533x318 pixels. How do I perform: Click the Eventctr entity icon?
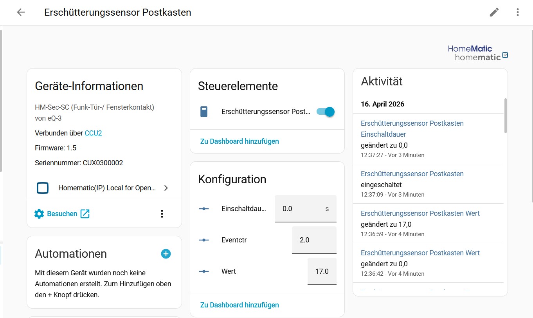tap(204, 240)
